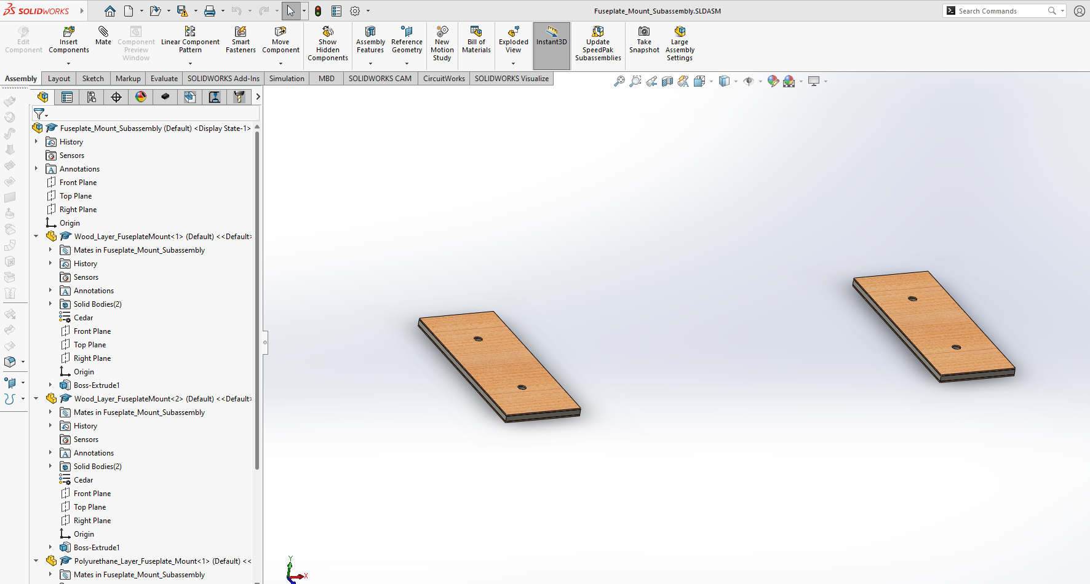
Task: Open Insert Components dropdown arrow
Action: click(x=69, y=63)
